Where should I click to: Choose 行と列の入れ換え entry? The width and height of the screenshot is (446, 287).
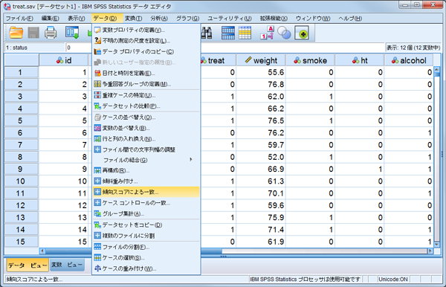tap(146, 139)
